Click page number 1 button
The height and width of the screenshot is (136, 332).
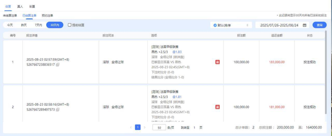pos(138,127)
